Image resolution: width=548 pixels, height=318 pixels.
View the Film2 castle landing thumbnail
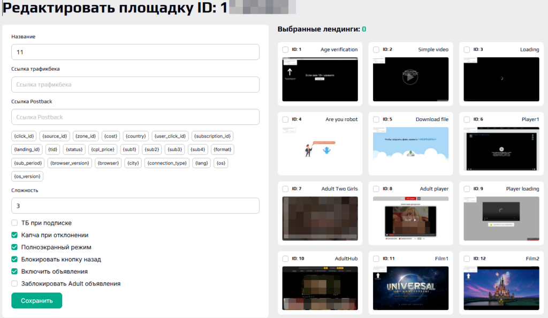[501, 289]
